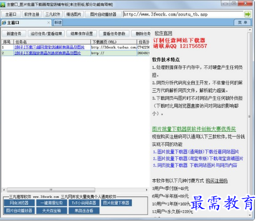
Task: Open 精选图片 from the toolbar
Action: [x=74, y=14]
